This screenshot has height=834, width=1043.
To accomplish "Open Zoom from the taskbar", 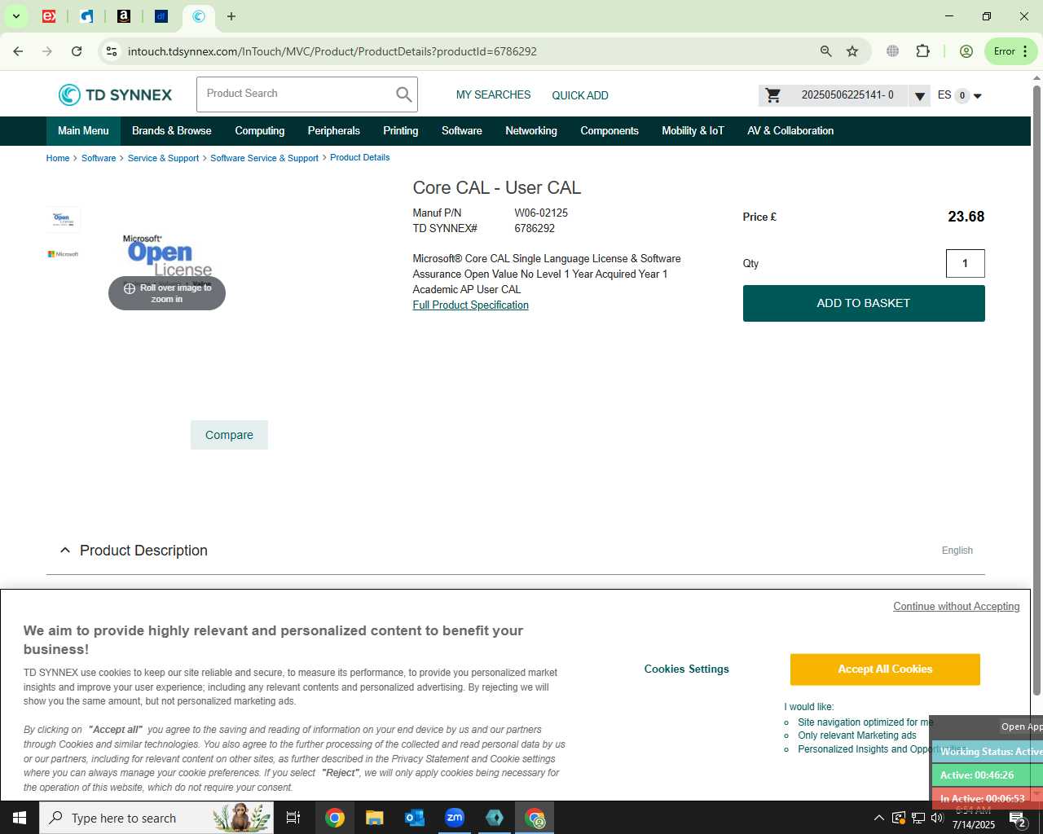I will pyautogui.click(x=454, y=818).
